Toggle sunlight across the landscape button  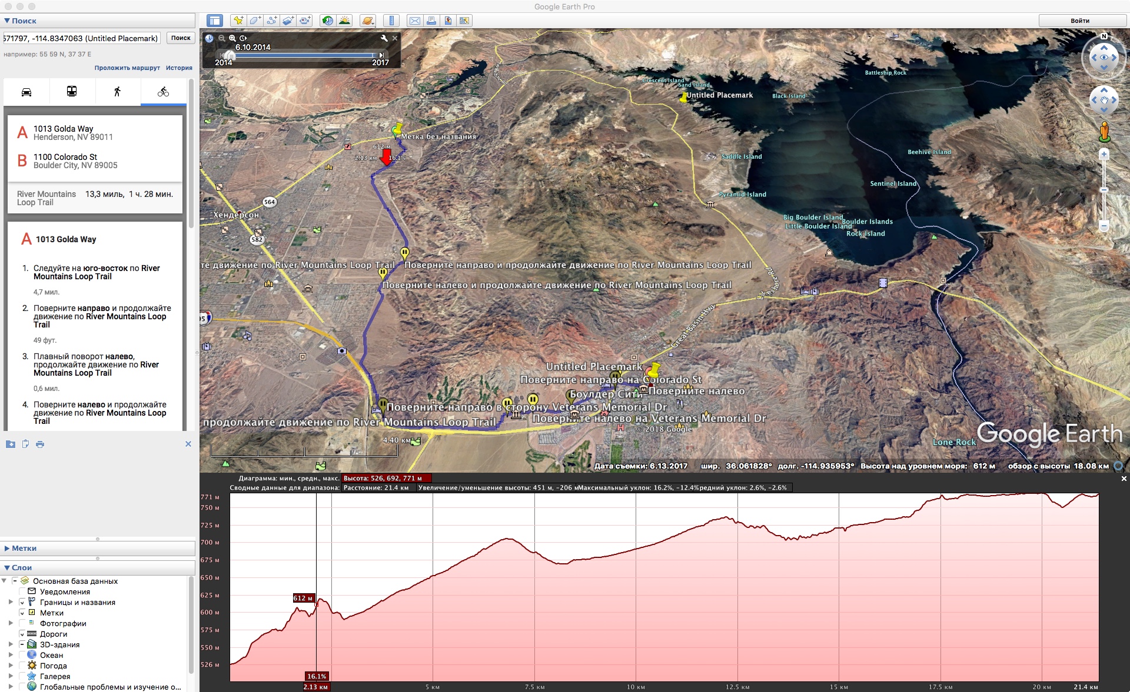(x=345, y=21)
